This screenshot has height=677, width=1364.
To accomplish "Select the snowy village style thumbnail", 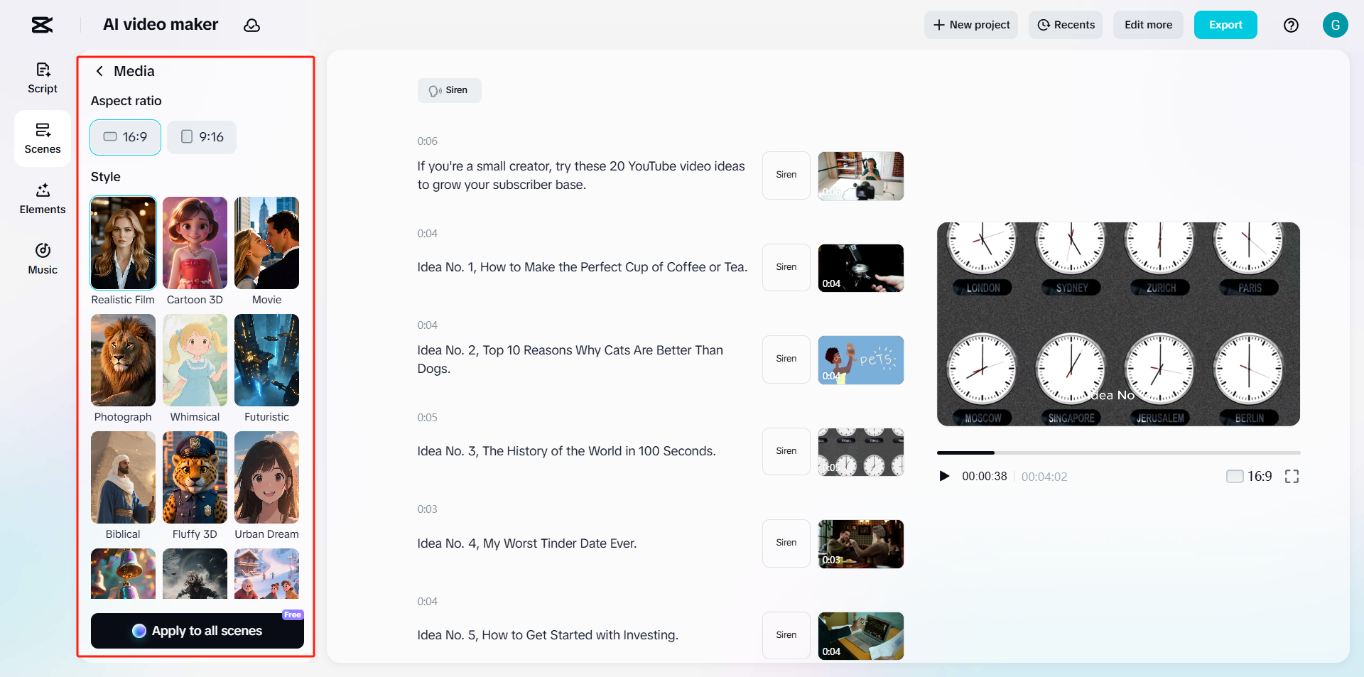I will [266, 573].
